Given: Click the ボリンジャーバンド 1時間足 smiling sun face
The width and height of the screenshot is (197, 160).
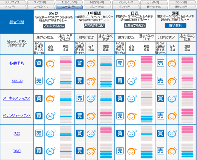Looking at the screenshot, I should (x=91, y=116).
